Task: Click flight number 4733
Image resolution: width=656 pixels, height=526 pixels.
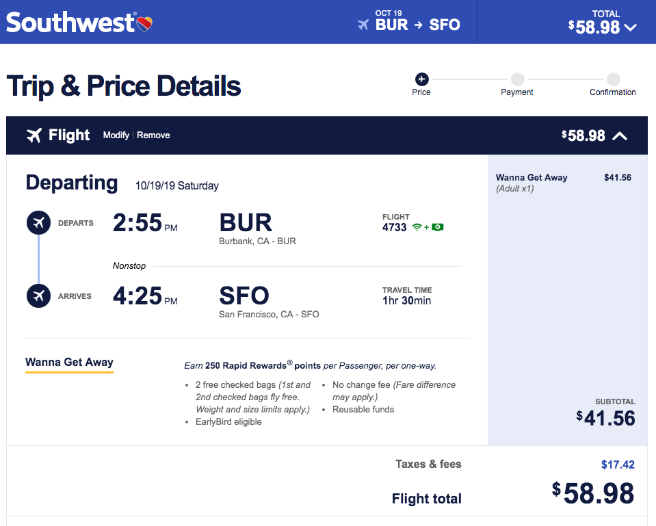Action: [395, 227]
